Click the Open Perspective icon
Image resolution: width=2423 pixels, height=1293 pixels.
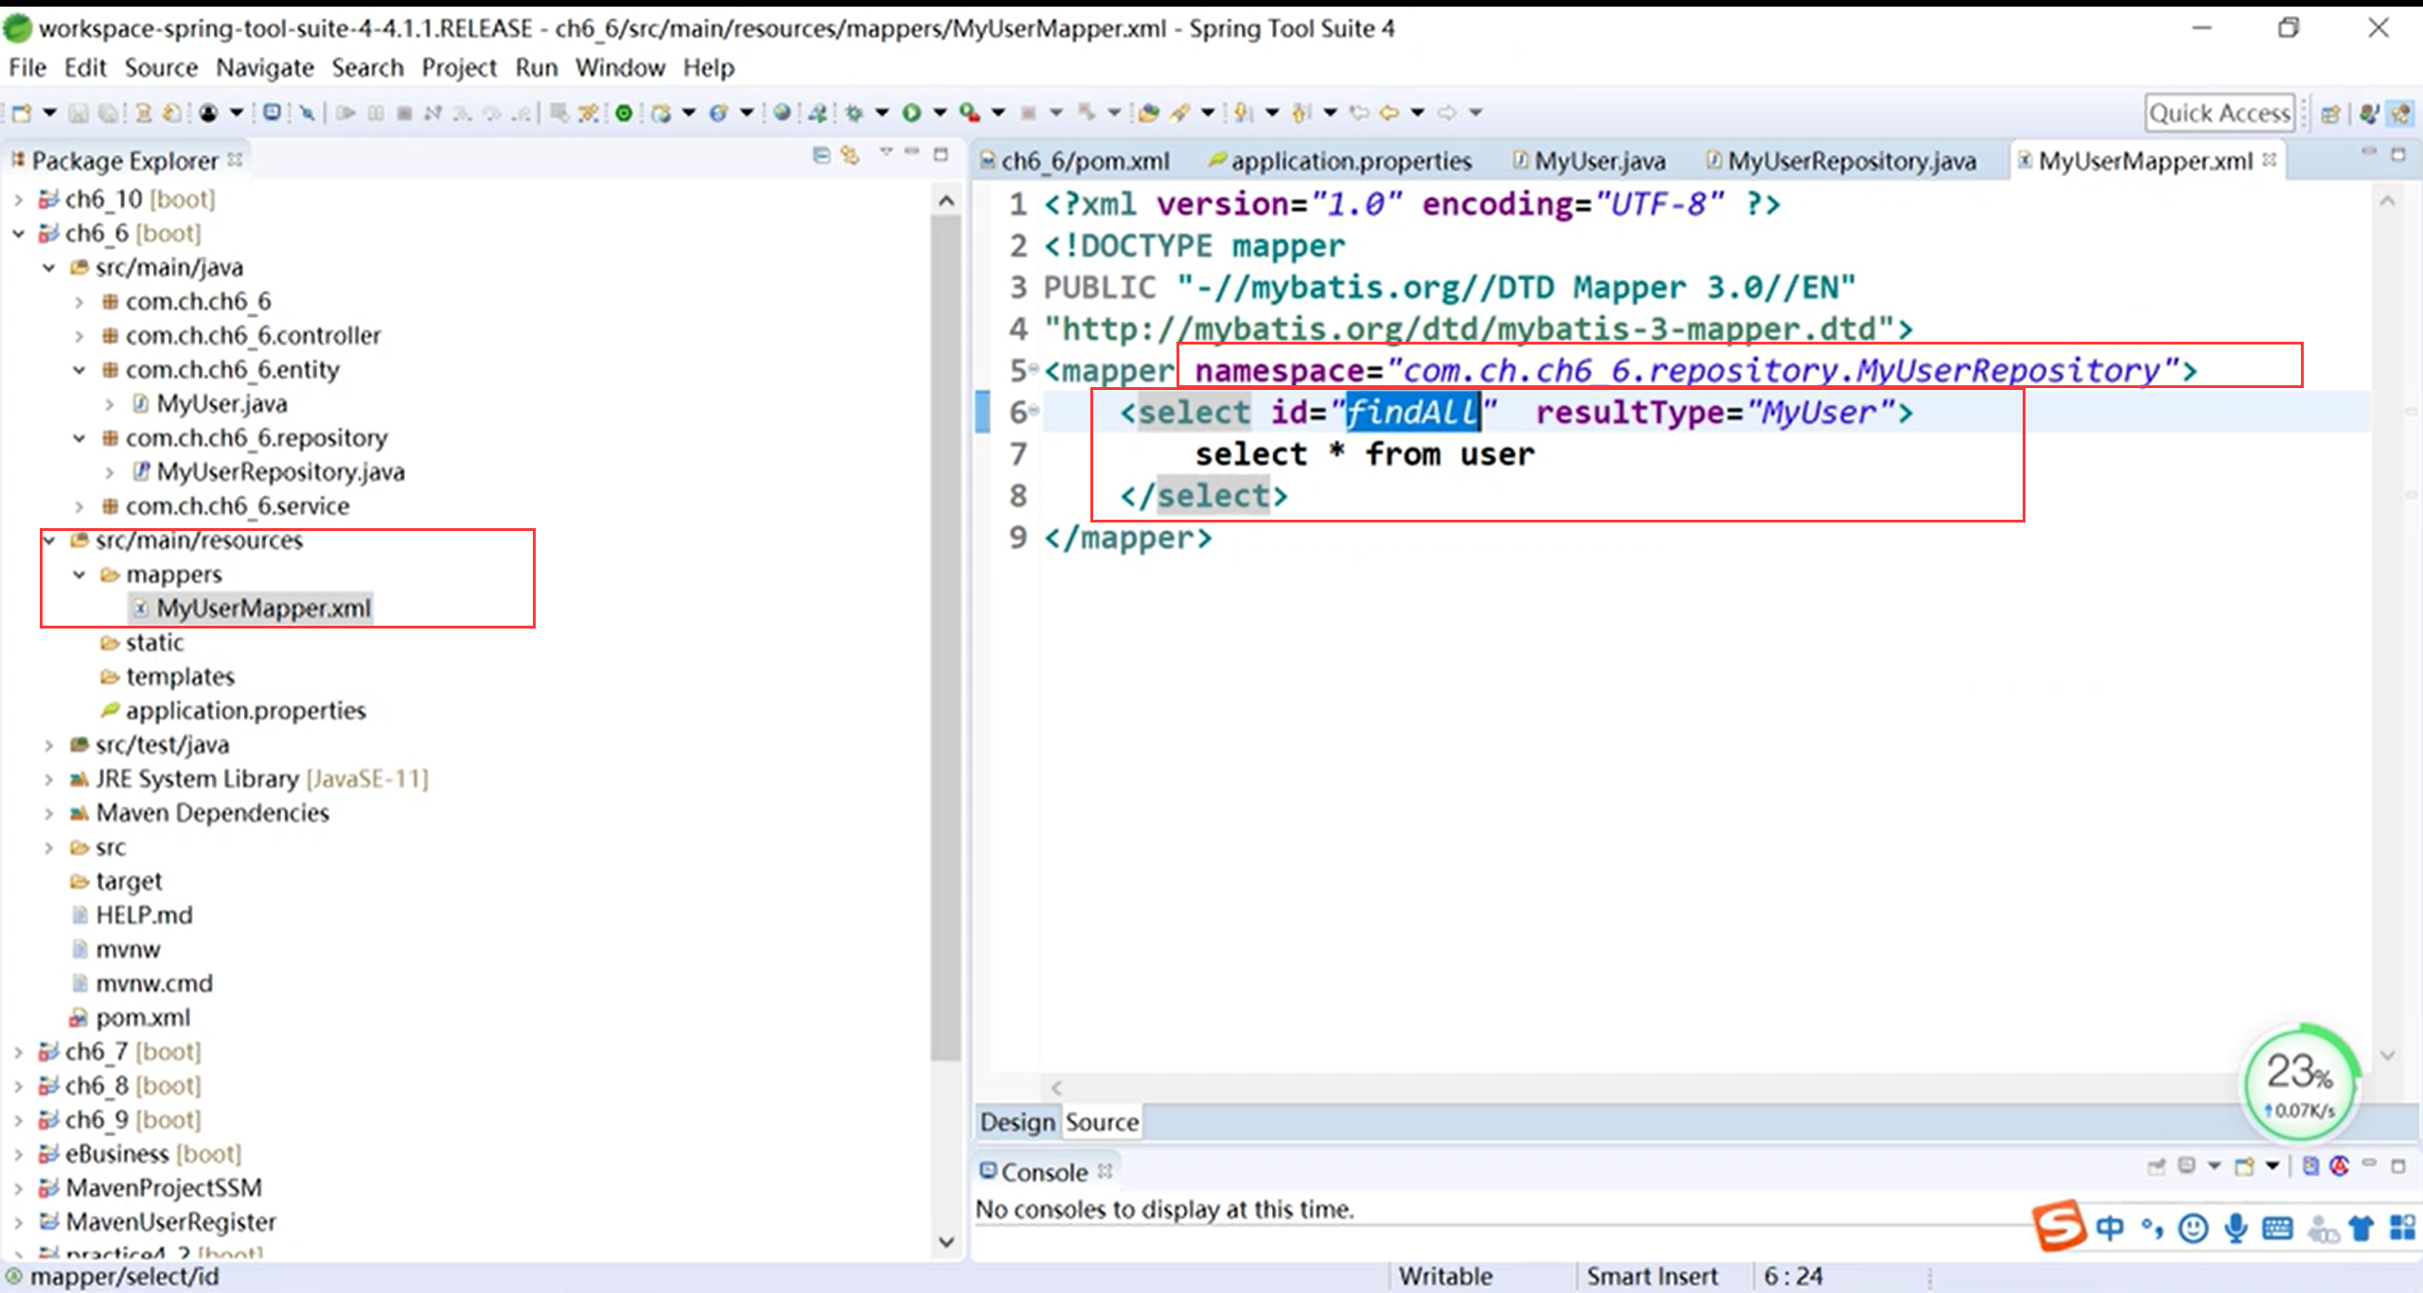click(2331, 114)
